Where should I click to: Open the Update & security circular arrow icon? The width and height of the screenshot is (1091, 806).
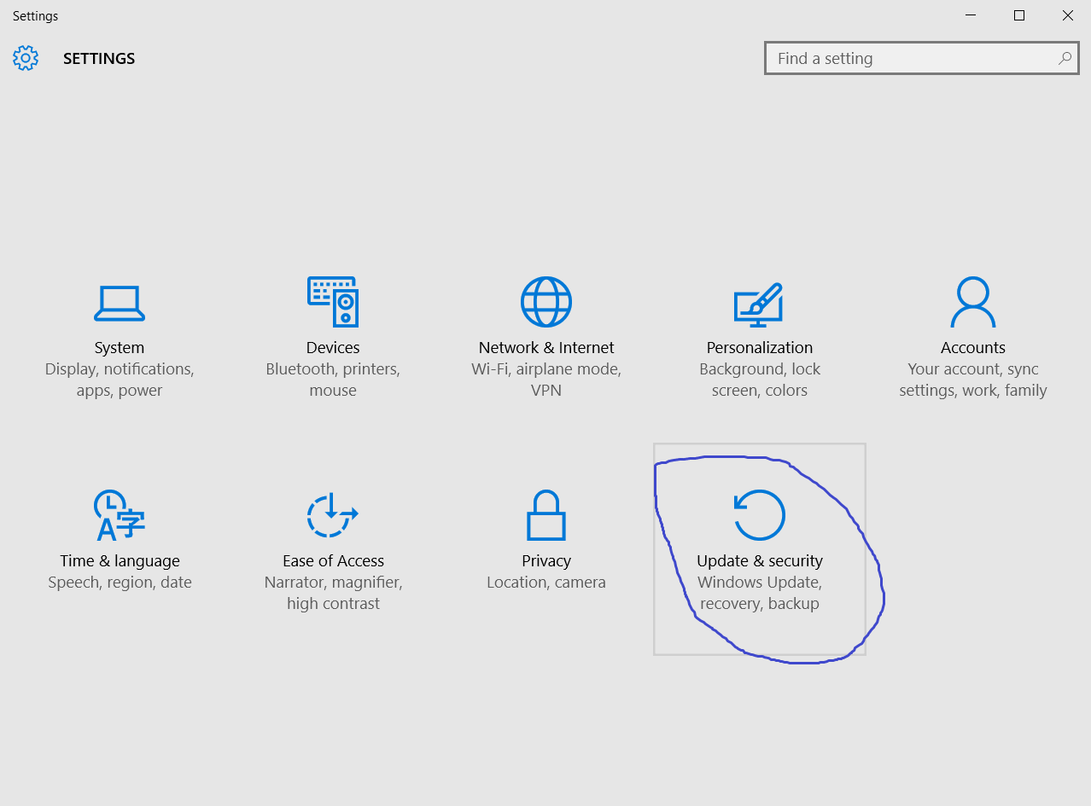pos(760,514)
